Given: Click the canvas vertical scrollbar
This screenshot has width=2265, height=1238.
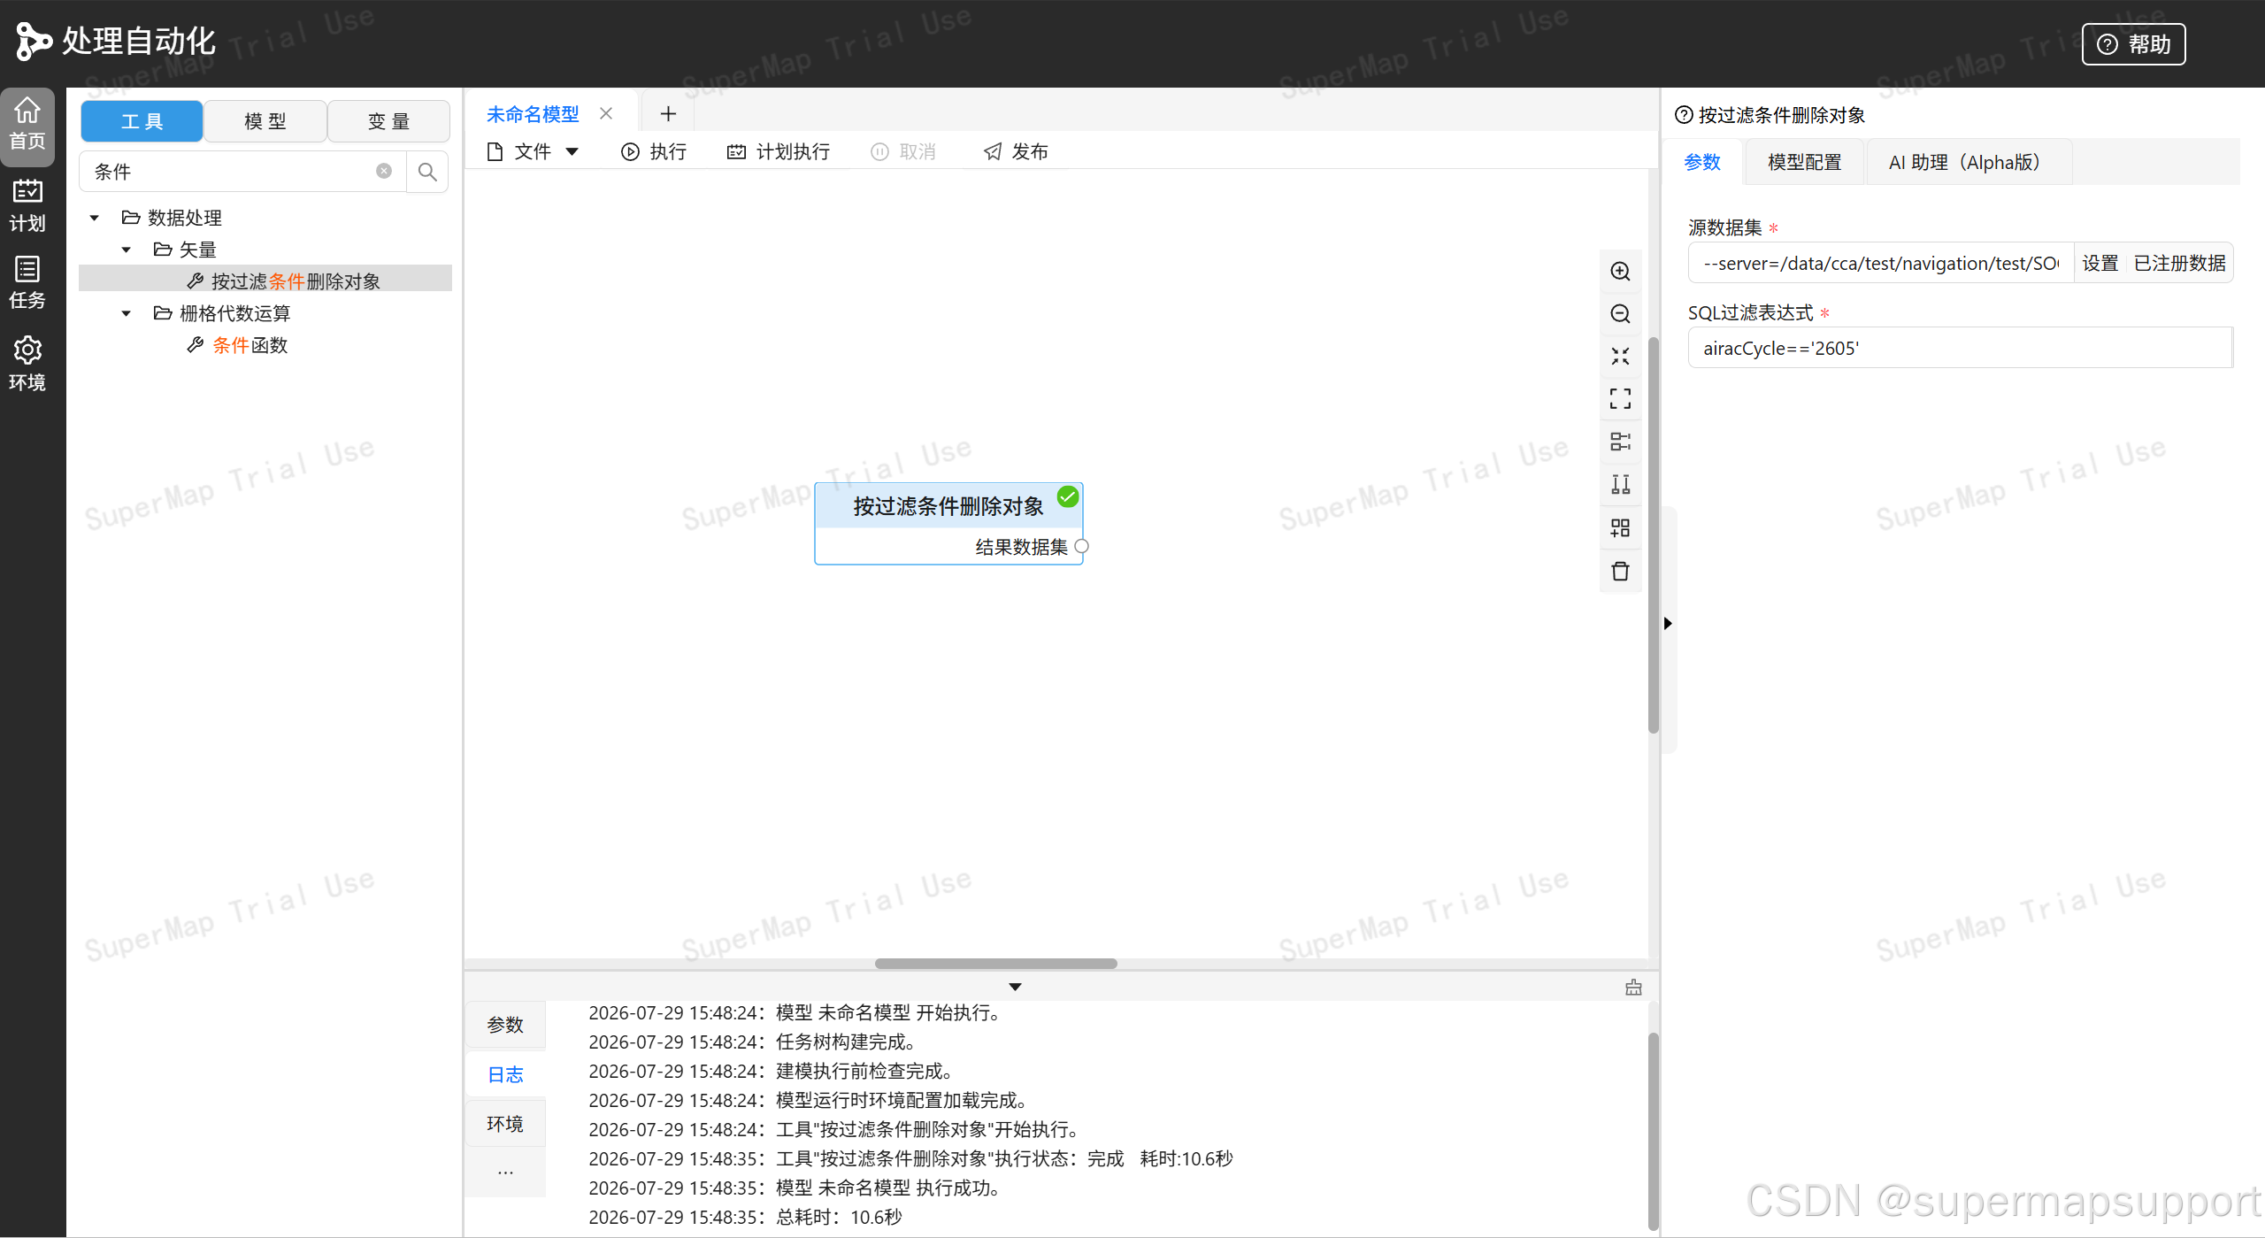Looking at the screenshot, I should point(1653,534).
